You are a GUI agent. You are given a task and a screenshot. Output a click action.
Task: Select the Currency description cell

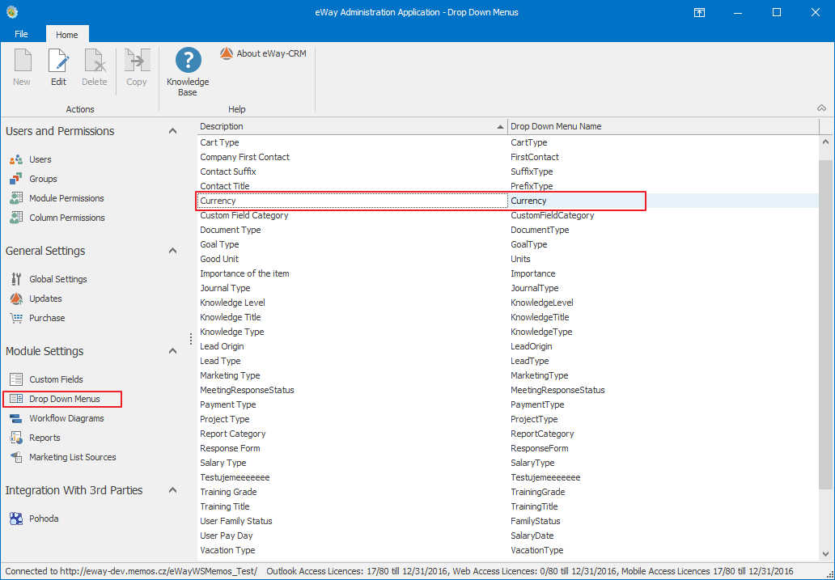[352, 201]
